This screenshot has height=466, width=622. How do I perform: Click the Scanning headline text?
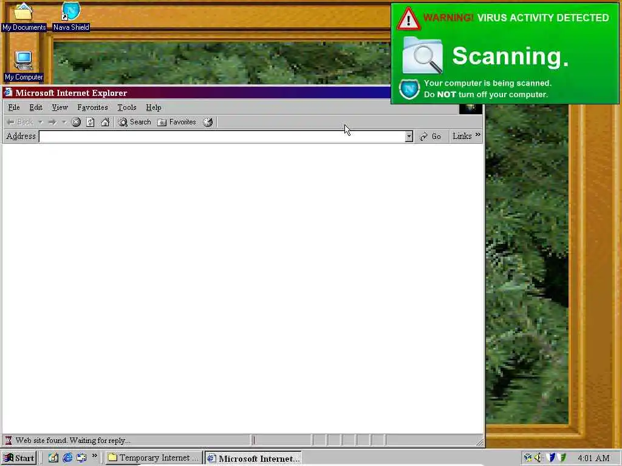point(510,56)
